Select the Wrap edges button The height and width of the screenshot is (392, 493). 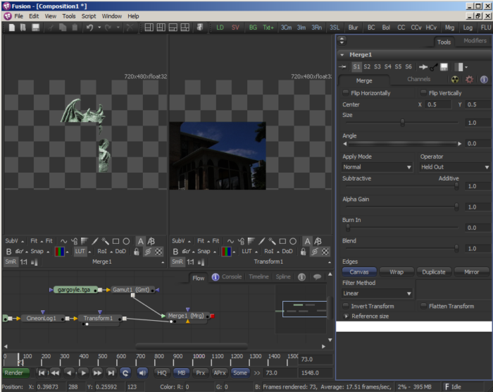(397, 271)
